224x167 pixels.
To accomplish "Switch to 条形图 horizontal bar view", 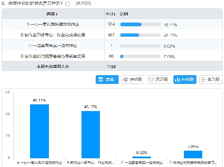I will tap(211, 79).
